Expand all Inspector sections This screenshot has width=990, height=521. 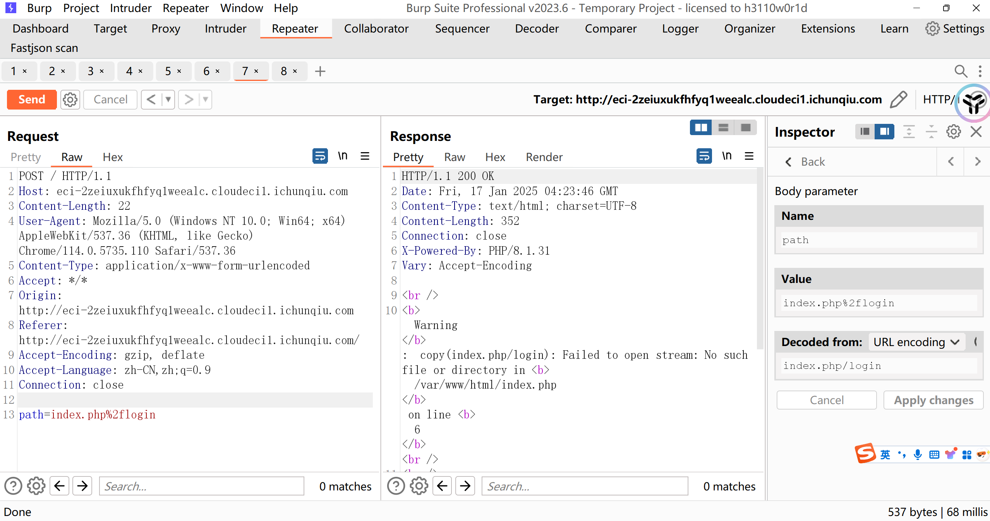(909, 132)
